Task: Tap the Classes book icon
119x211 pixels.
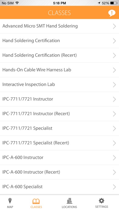Action: tap(36, 201)
